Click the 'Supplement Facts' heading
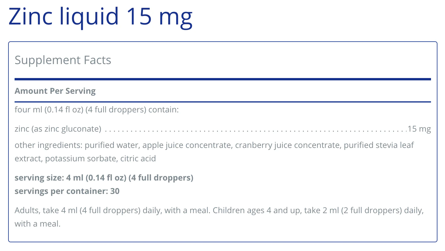 (x=63, y=60)
